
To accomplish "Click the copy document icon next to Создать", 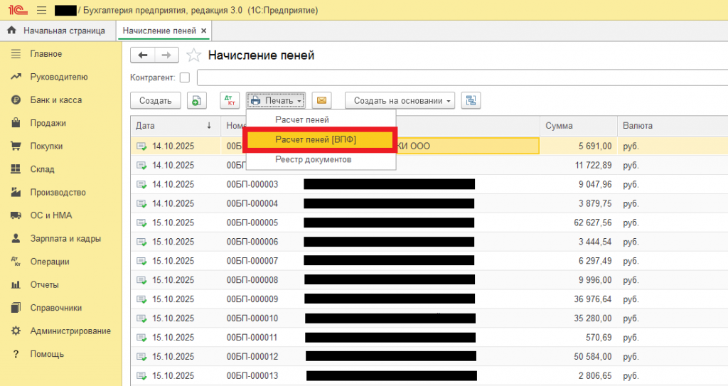I will [x=197, y=101].
